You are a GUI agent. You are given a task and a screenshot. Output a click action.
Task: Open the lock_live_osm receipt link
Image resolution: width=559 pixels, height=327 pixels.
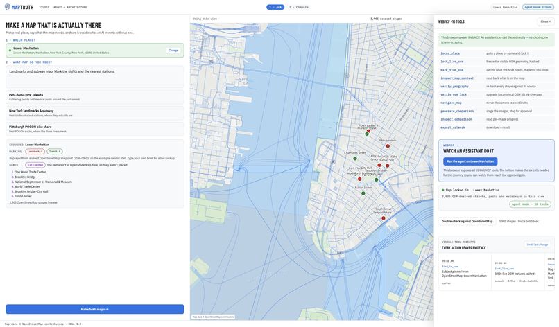[504, 269]
